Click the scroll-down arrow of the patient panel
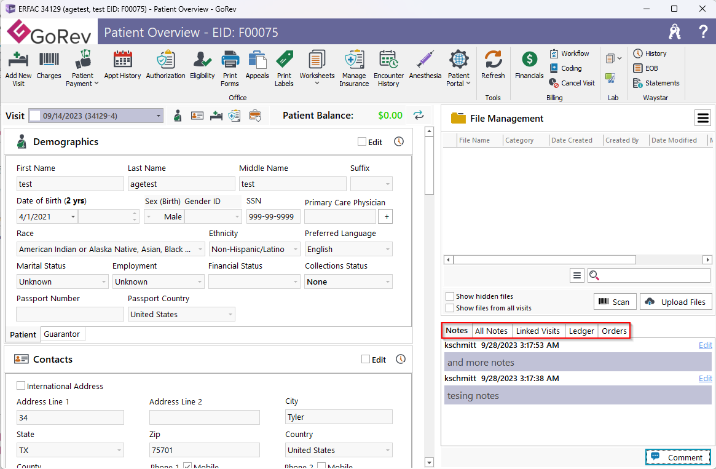 [x=429, y=462]
